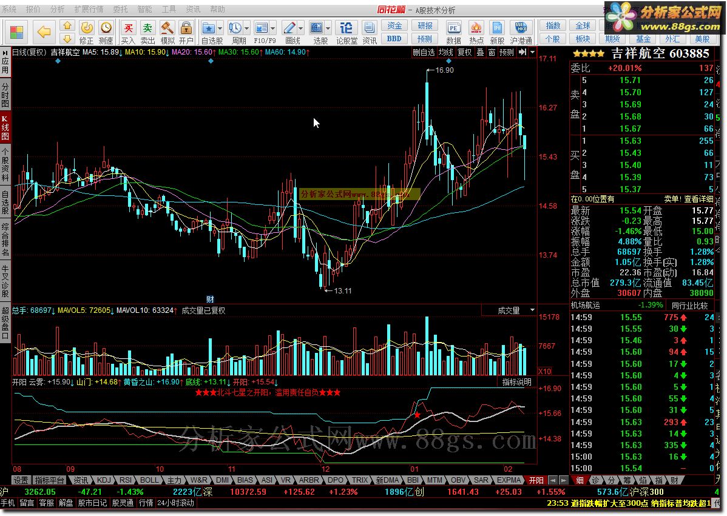Expand the F10/F9 dropdown arrow

(273, 28)
